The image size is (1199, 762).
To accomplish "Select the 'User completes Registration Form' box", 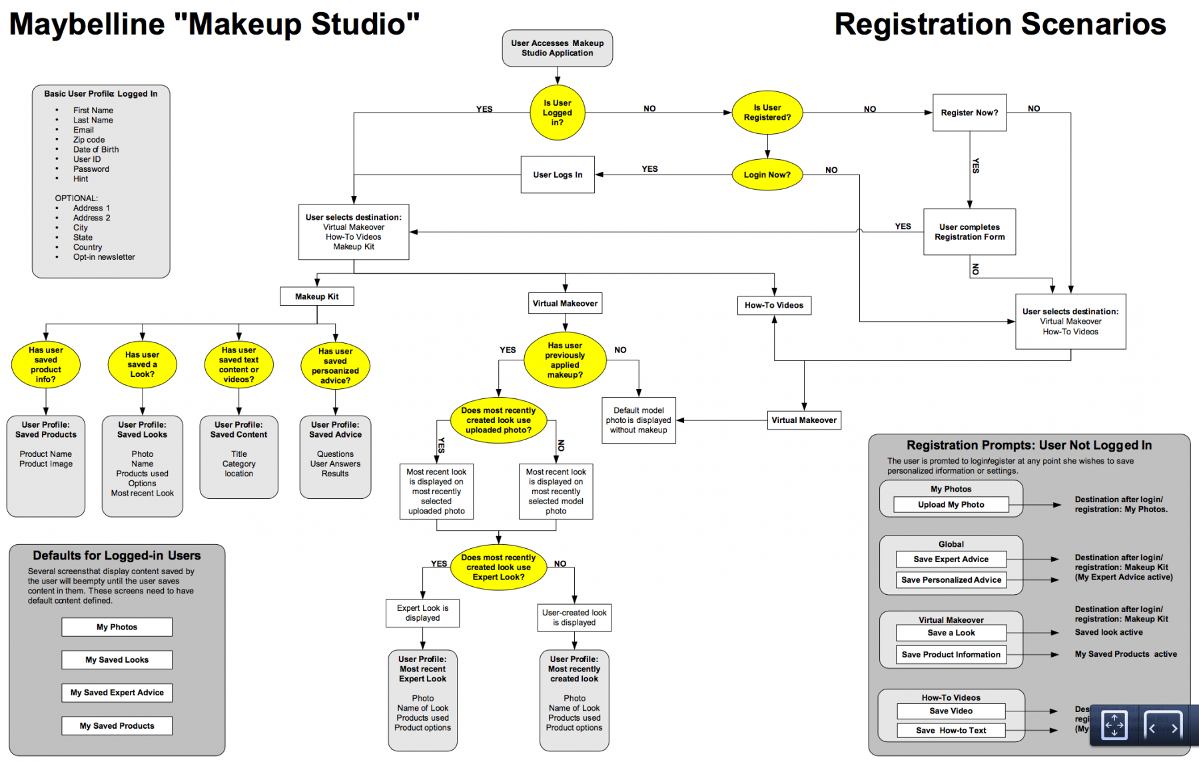I will click(970, 232).
